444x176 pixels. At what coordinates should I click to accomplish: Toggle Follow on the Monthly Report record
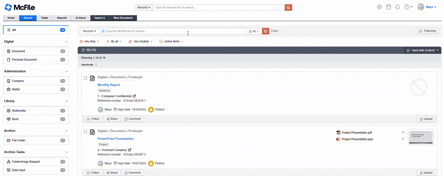point(93,119)
